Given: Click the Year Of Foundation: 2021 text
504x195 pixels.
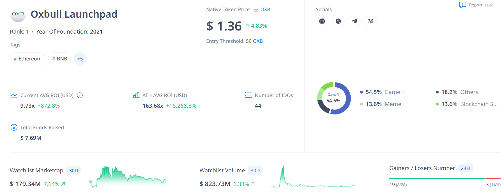Looking at the screenshot, I should pos(69,32).
